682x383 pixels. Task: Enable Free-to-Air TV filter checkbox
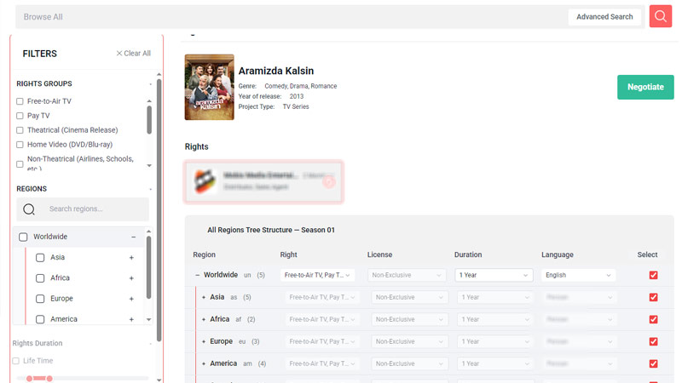coord(20,101)
